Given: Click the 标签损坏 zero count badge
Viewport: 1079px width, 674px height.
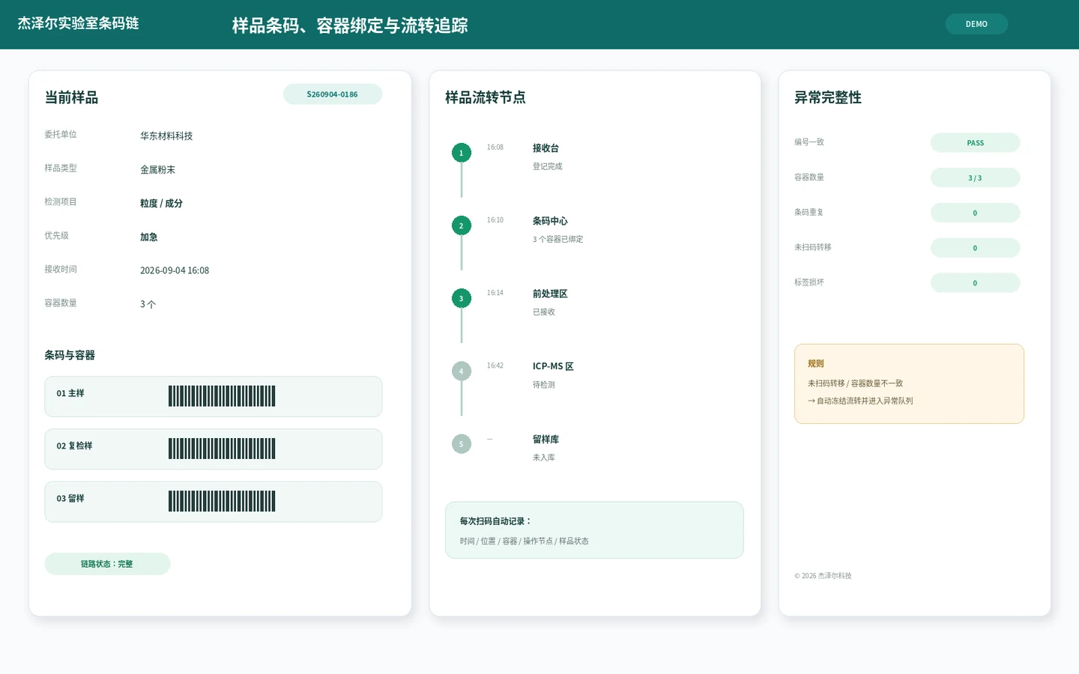Looking at the screenshot, I should pyautogui.click(x=975, y=283).
